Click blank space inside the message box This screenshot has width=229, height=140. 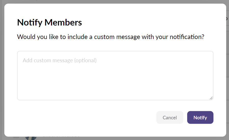click(115, 82)
